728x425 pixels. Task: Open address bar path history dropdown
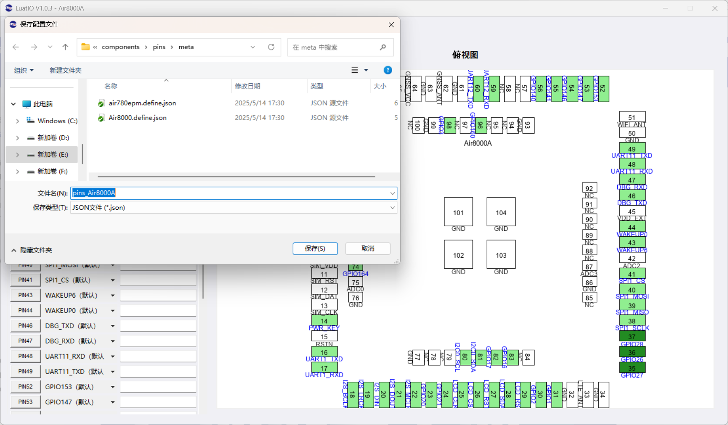pyautogui.click(x=252, y=47)
